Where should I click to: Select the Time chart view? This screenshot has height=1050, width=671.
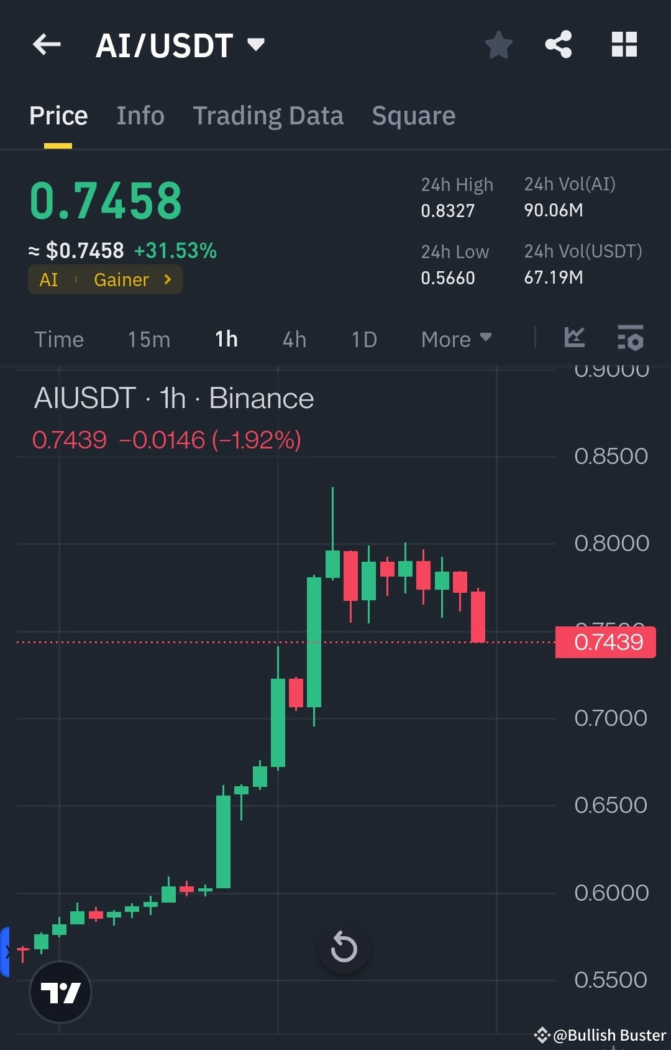(x=59, y=339)
